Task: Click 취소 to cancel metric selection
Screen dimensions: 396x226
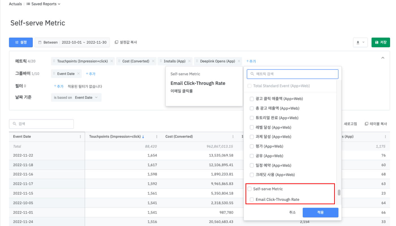Action: point(292,212)
